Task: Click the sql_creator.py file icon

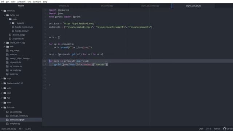Action: click(7, 66)
